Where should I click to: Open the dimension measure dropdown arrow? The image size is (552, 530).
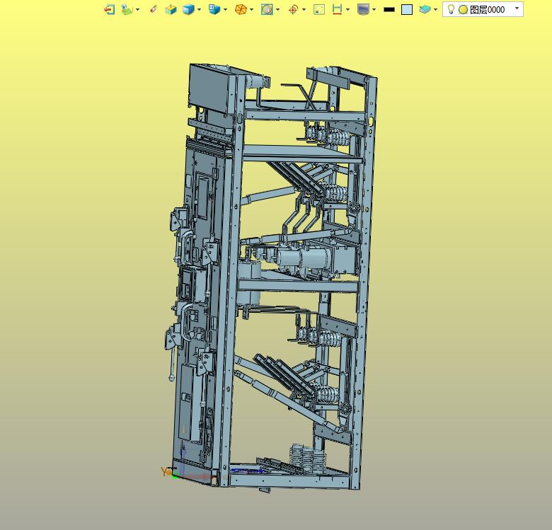point(347,9)
